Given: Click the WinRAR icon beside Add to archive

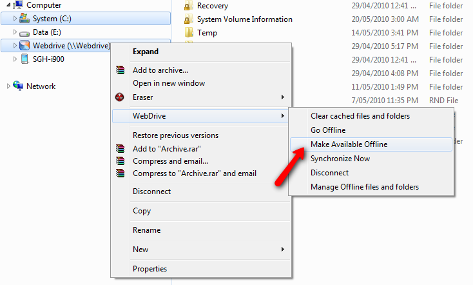Looking at the screenshot, I should tap(119, 70).
